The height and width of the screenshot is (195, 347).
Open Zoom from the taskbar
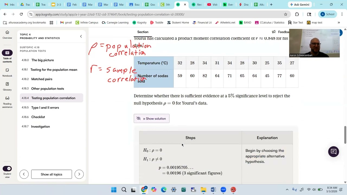(223, 190)
